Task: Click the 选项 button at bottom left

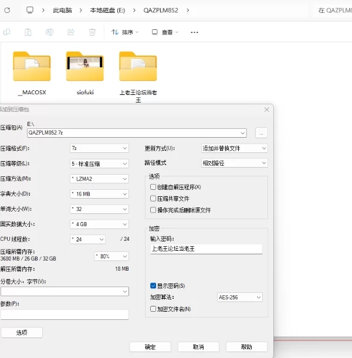Action: [22, 332]
